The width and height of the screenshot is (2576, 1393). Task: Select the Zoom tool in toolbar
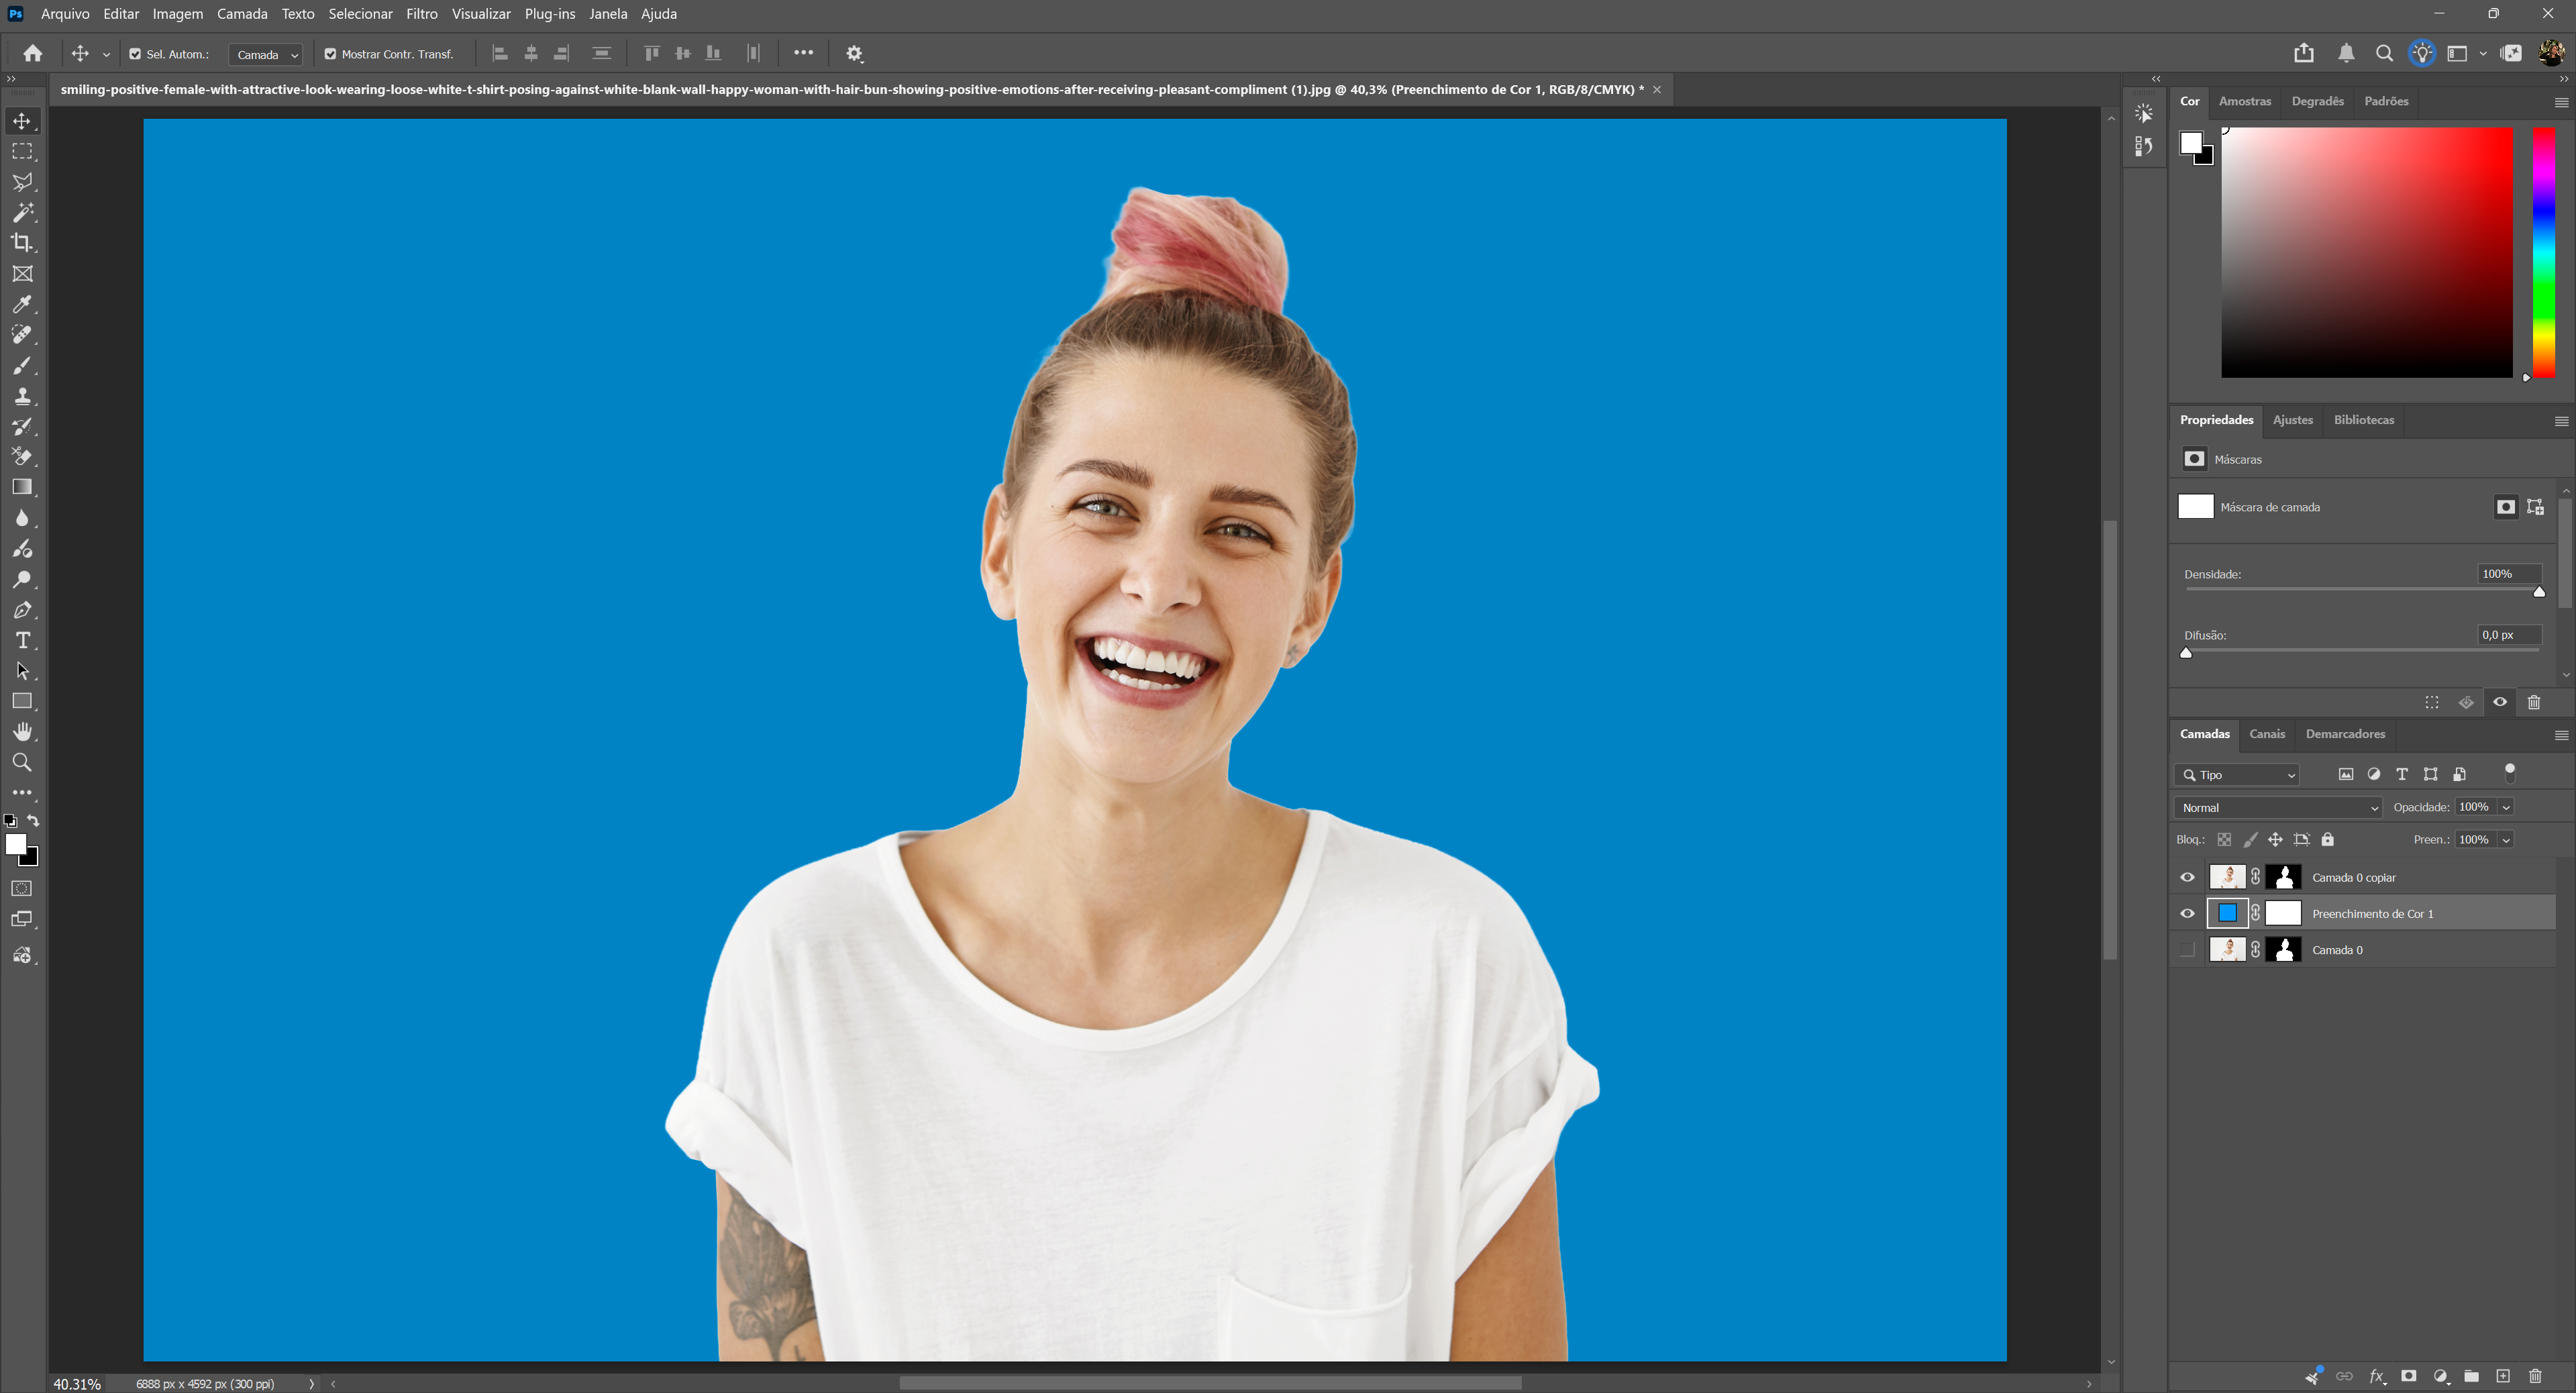coord(22,763)
